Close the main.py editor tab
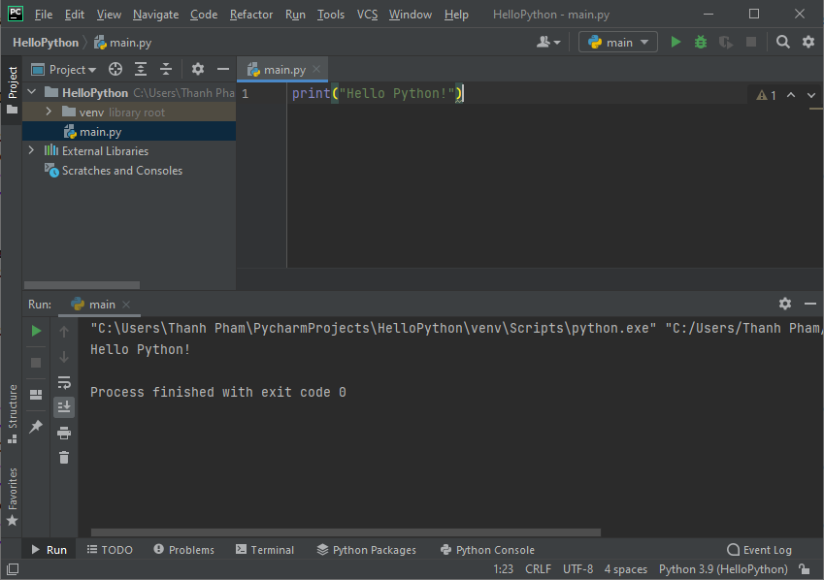The width and height of the screenshot is (824, 580). tap(316, 69)
